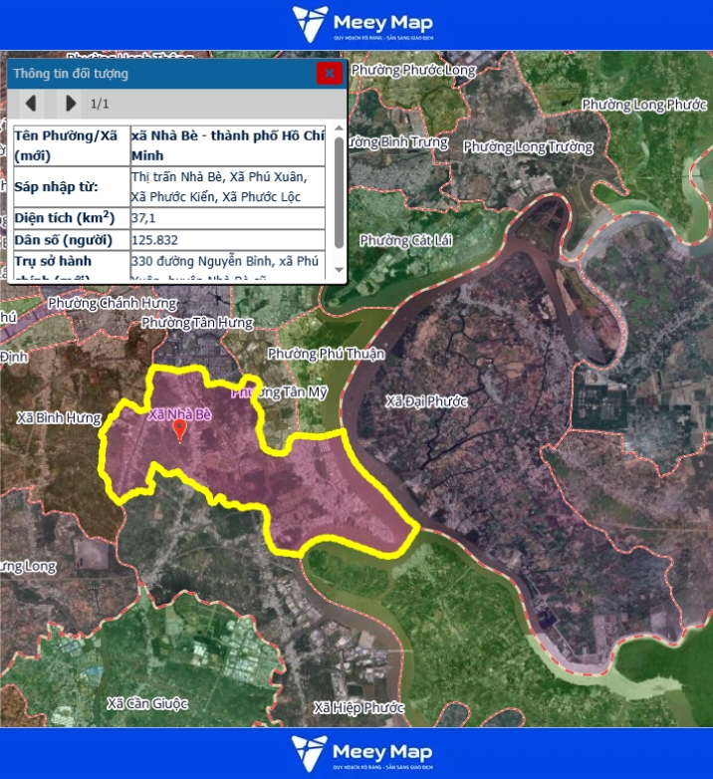The height and width of the screenshot is (779, 713).
Task: Click the next object arrow in info panel
Action: click(x=70, y=103)
